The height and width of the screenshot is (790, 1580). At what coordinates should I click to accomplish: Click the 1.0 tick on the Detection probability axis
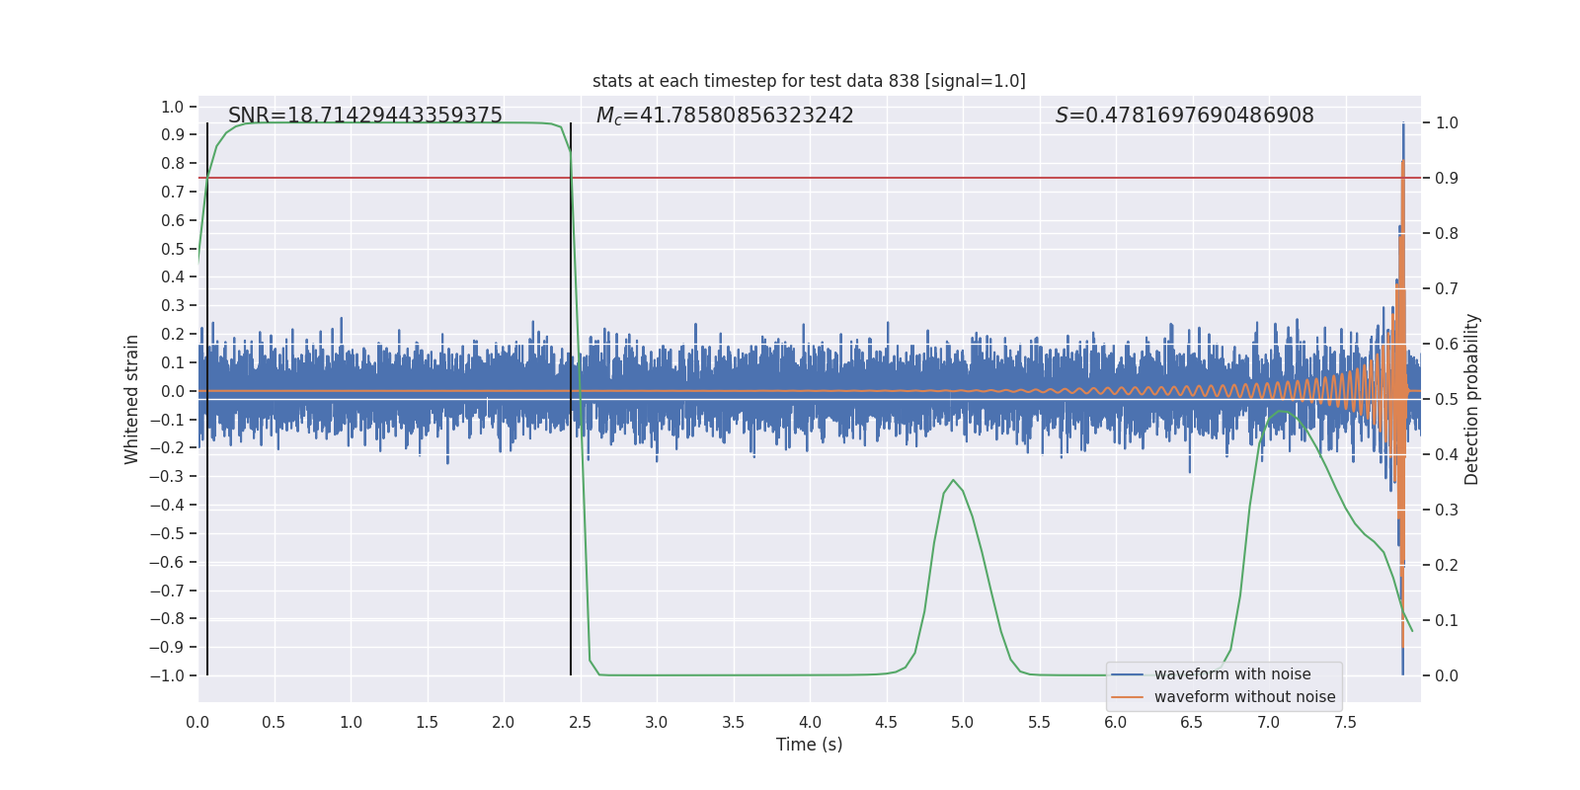[x=1447, y=123]
